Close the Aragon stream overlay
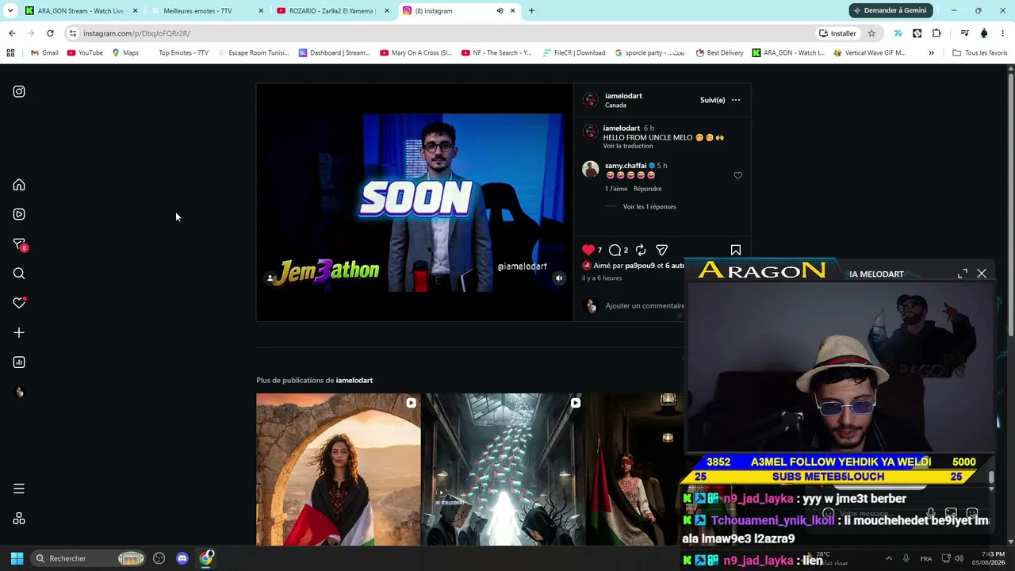The image size is (1015, 571). point(982,274)
